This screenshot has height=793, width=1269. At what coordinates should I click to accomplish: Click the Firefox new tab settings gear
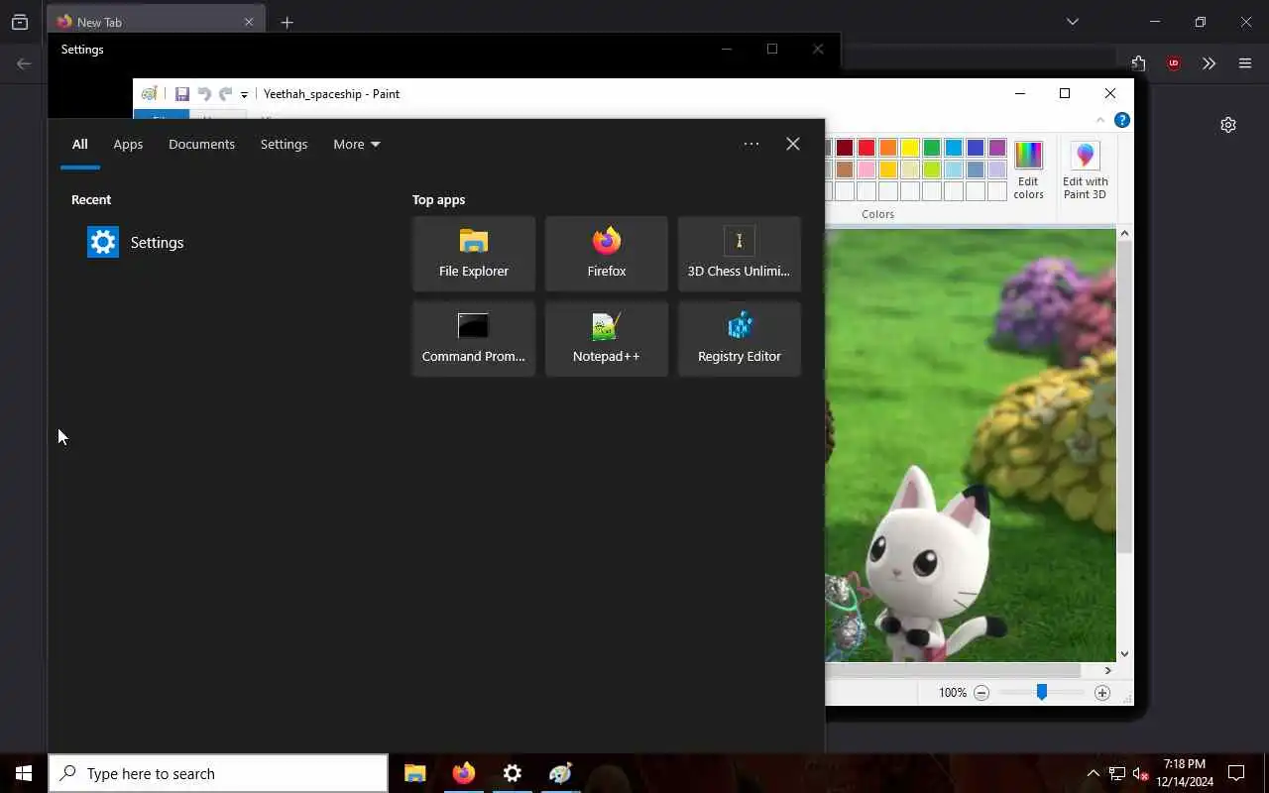point(1228,125)
